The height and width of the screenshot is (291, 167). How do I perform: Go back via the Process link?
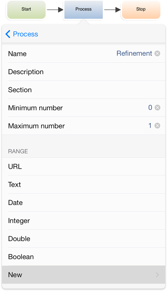point(25,34)
